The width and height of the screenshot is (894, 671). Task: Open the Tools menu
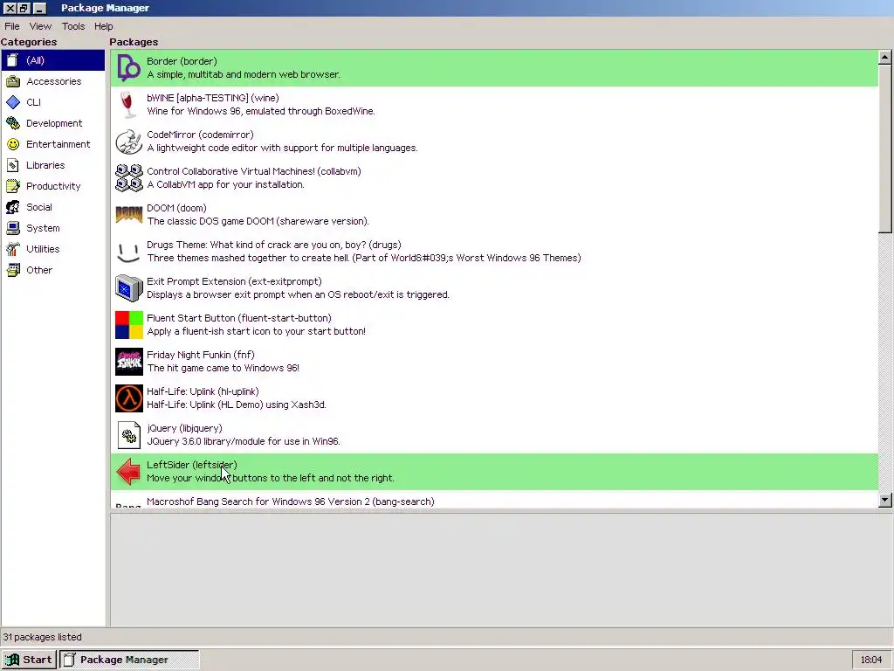point(73,26)
